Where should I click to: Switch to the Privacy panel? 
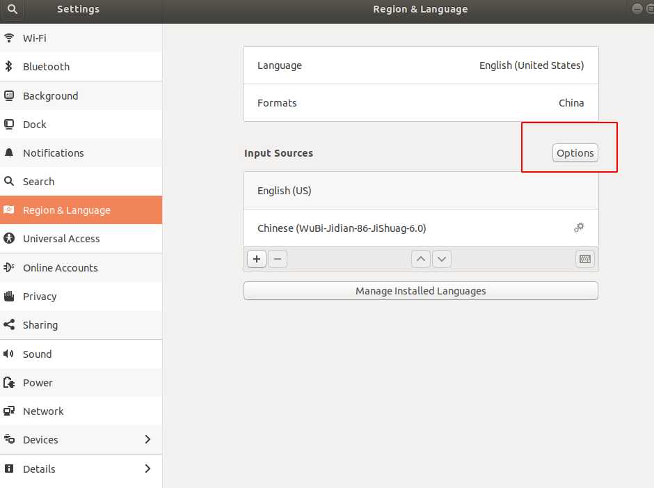(x=40, y=297)
